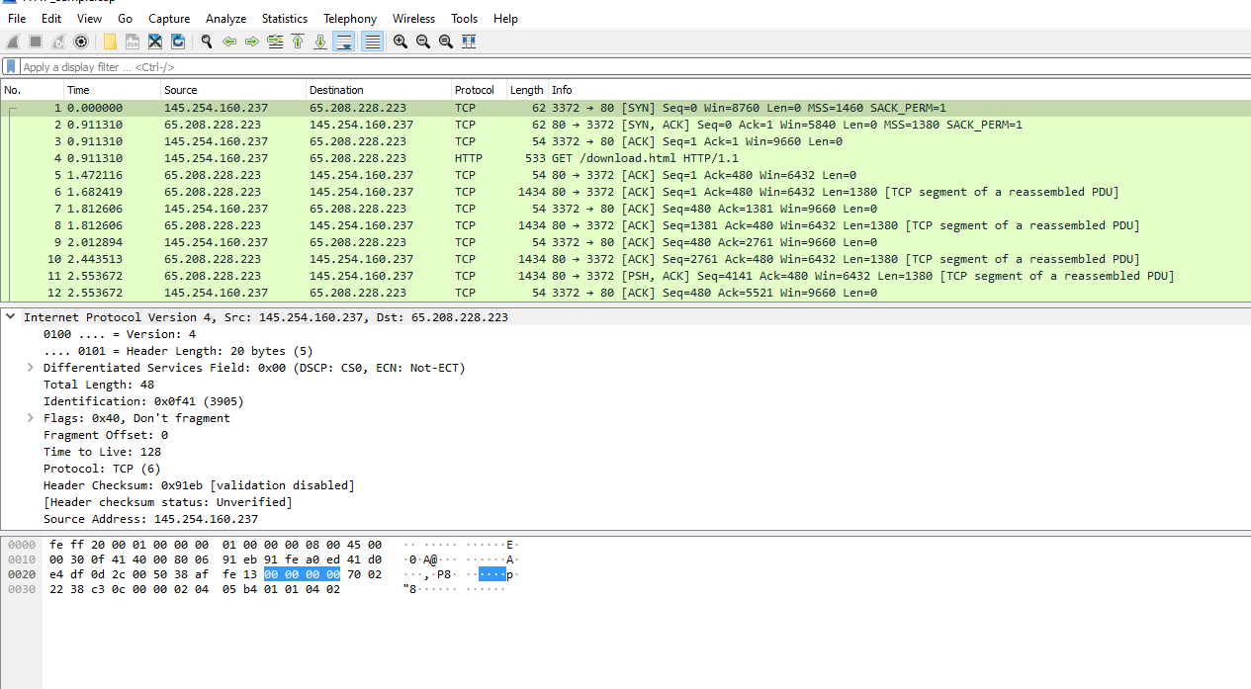Select packet 2 SYN, ACK row
Viewport: 1251px width, 689px height.
pos(625,125)
